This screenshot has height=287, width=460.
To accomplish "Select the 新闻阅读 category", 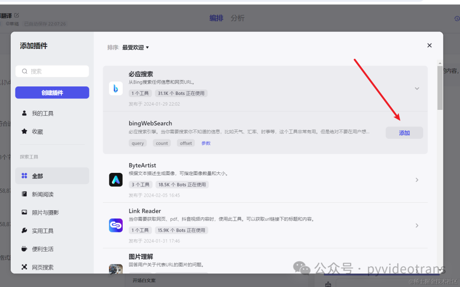I will 52,194.
